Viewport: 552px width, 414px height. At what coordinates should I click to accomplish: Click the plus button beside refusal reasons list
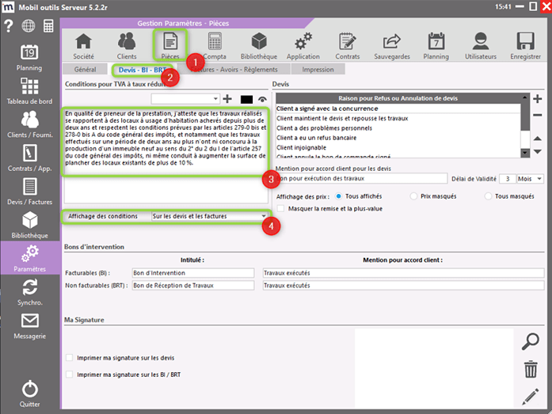coord(537,99)
